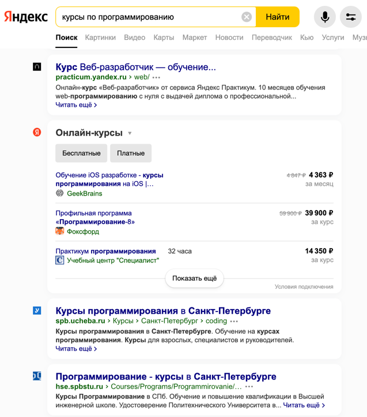Open Условия подключения link
The height and width of the screenshot is (417, 367).
point(304,287)
